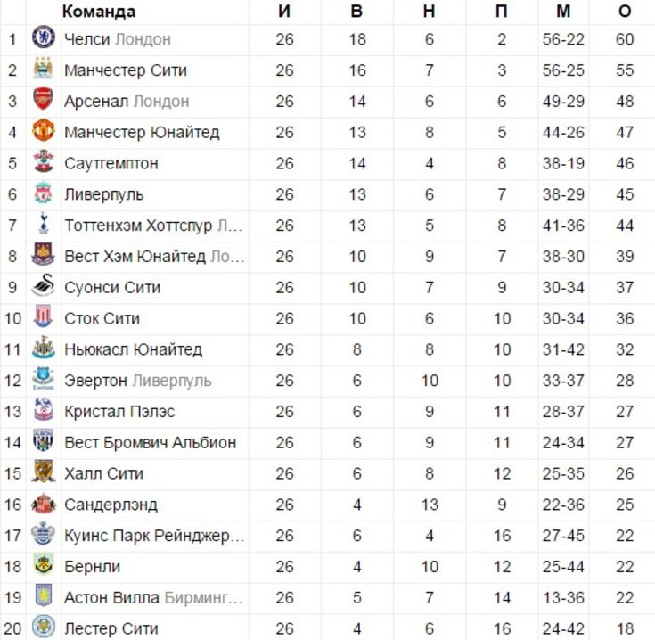Click the Manchester United crest icon

(x=44, y=130)
